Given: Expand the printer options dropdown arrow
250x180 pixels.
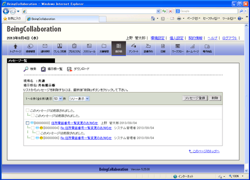Looking at the screenshot, I should click(183, 18).
